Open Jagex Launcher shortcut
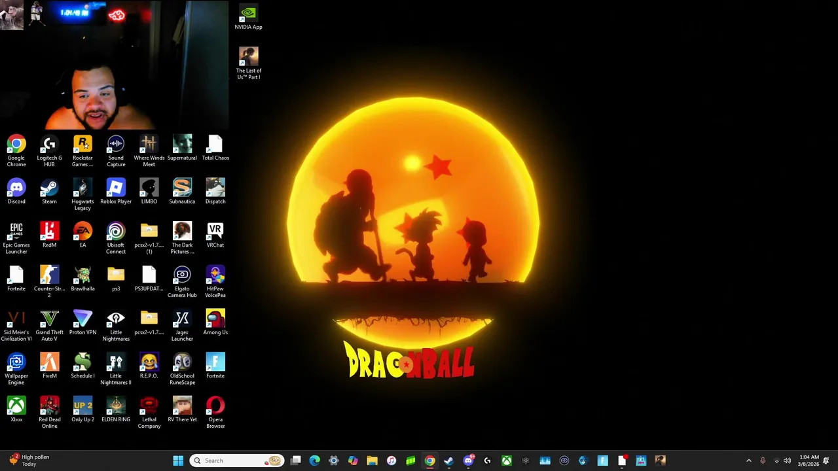This screenshot has height=471, width=838. (x=182, y=326)
